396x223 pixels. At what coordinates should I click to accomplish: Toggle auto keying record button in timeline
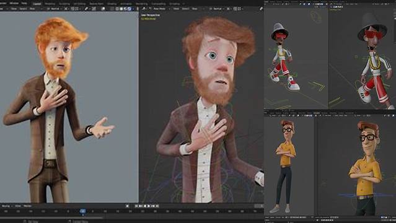tap(127, 206)
